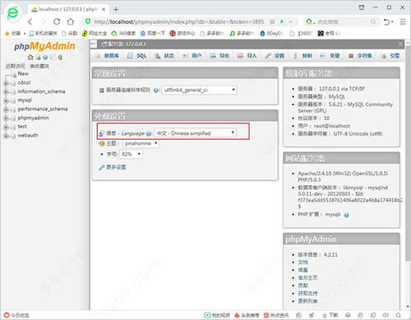Click the browser home button

pos(71,21)
